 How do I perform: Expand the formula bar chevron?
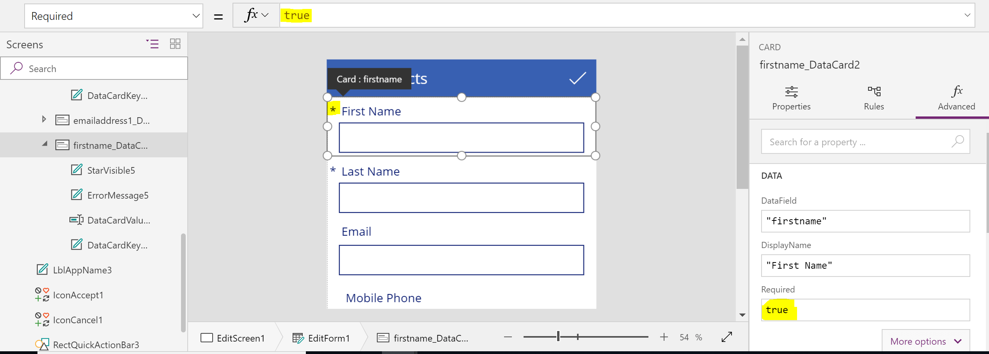pos(967,15)
